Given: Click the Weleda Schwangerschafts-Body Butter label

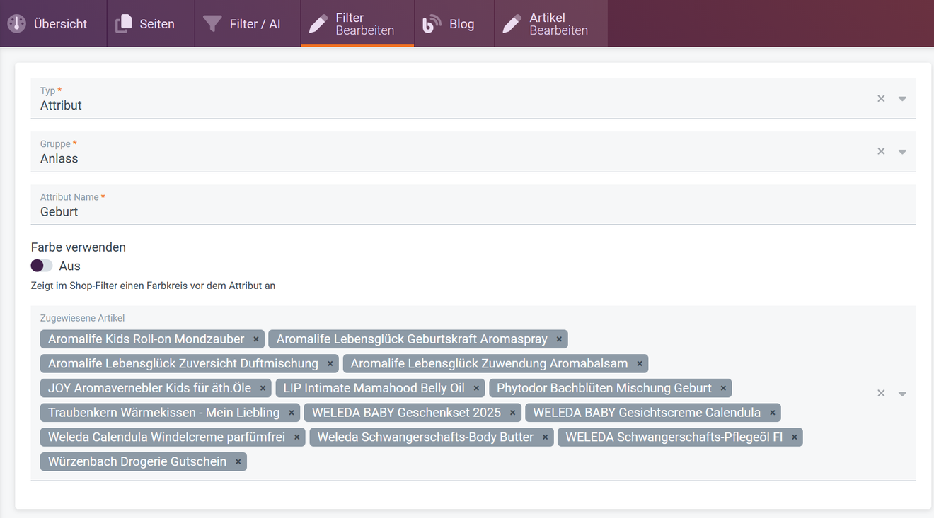Looking at the screenshot, I should [425, 437].
